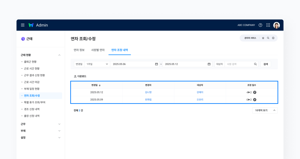
Task: Open the 김나영 changer link
Action: pyautogui.click(x=148, y=92)
